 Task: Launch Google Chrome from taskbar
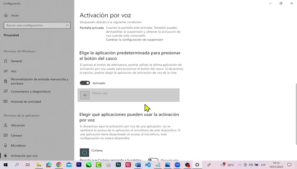click(59, 165)
